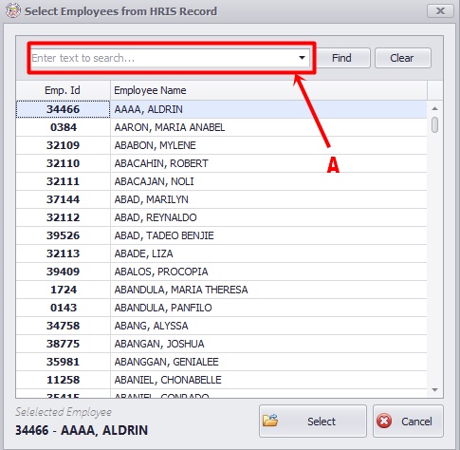Click the application logo icon in title bar
The width and height of the screenshot is (460, 450).
pyautogui.click(x=12, y=10)
